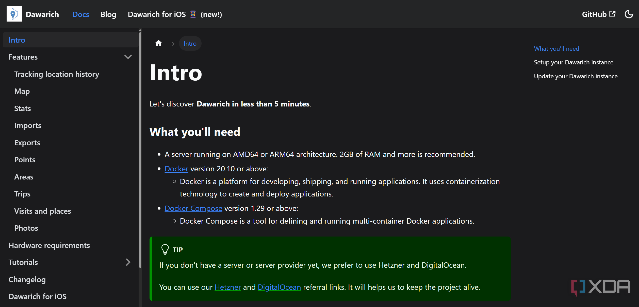Jump to Setup your Dawarich instance section
The height and width of the screenshot is (307, 639).
click(573, 62)
